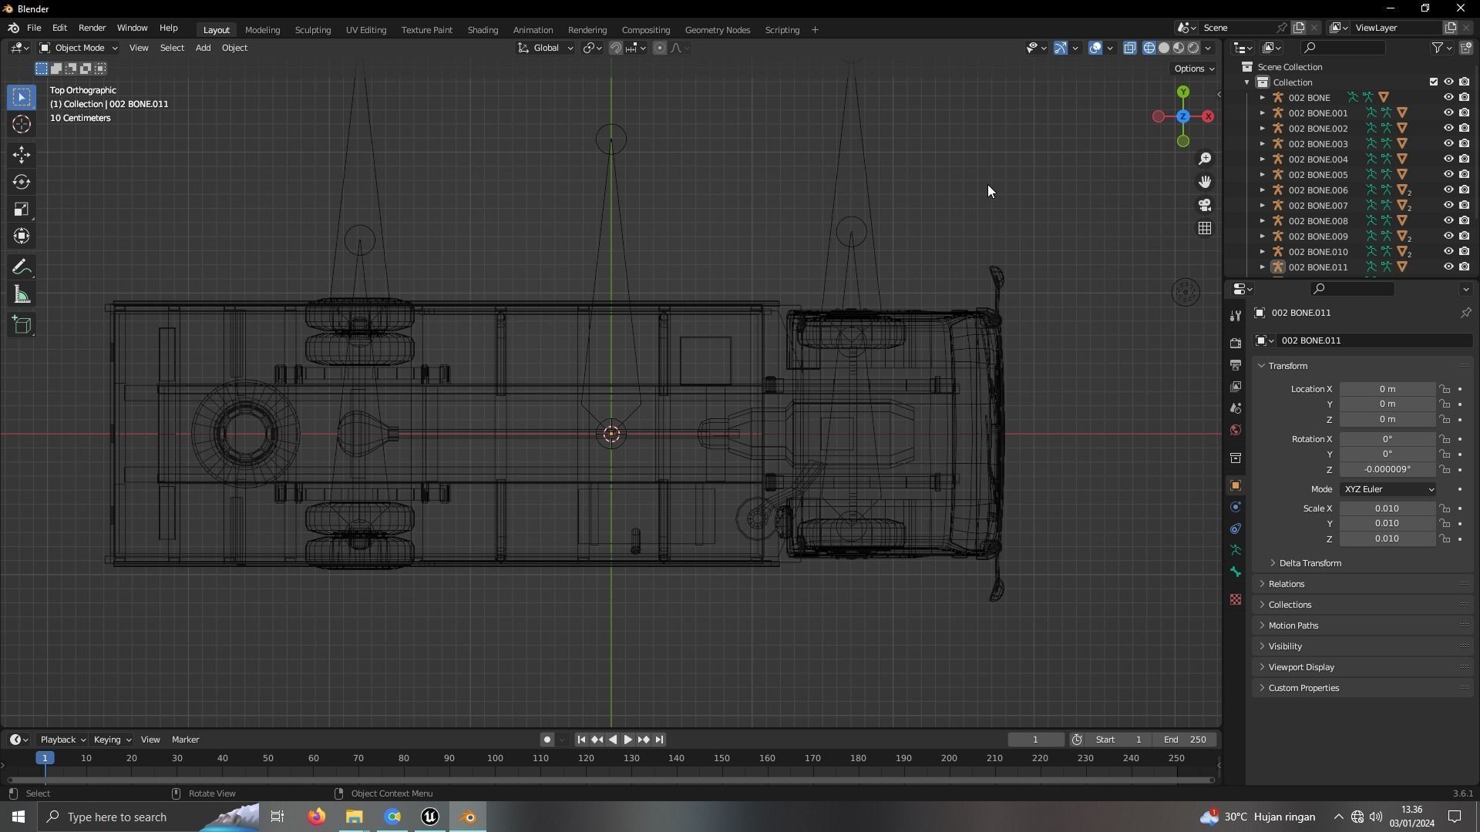Image resolution: width=1480 pixels, height=832 pixels.
Task: Hide 002 BONE.007 in viewport
Action: [x=1448, y=205]
